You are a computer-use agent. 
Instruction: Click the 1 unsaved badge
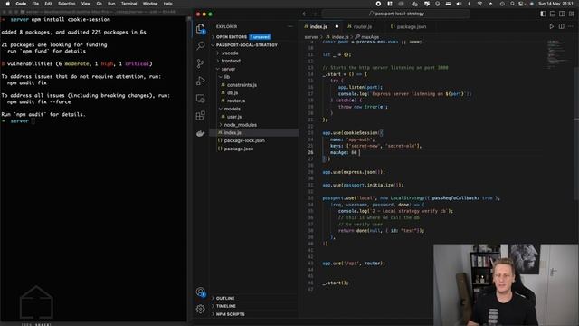(x=260, y=37)
